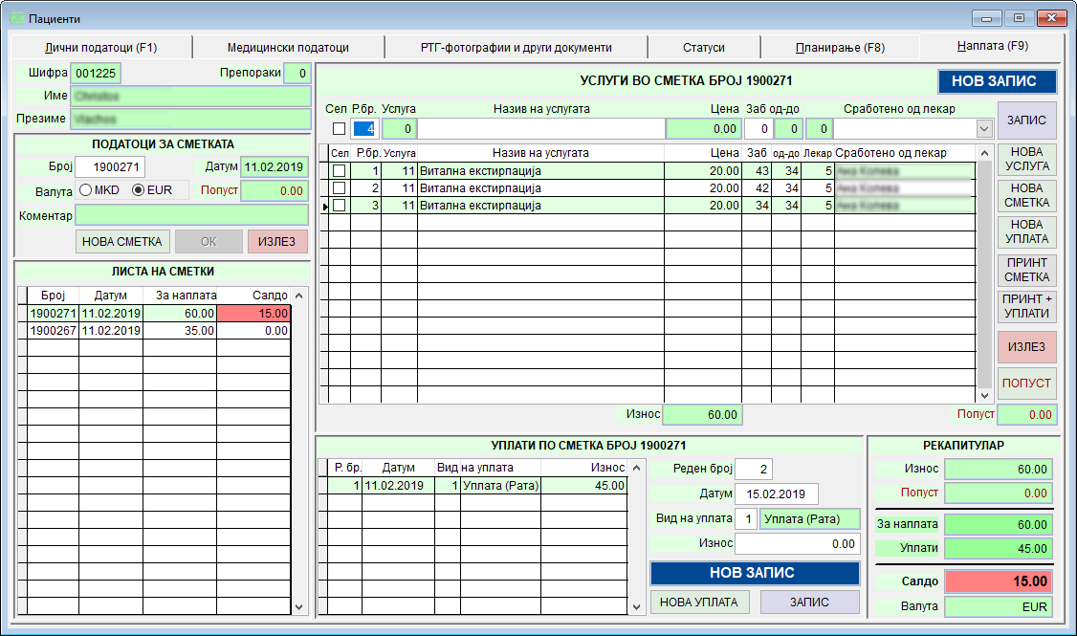The image size is (1077, 636).
Task: Open the Сработено од лекар dropdown
Action: point(983,128)
